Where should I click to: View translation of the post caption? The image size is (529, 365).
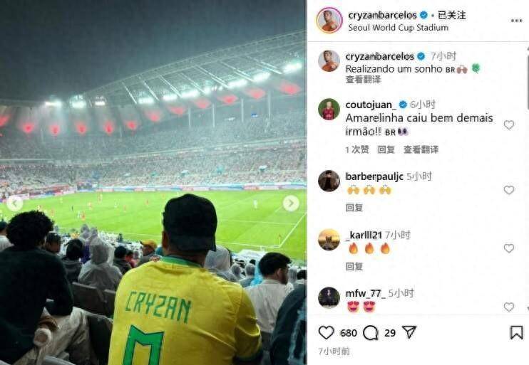(x=363, y=80)
